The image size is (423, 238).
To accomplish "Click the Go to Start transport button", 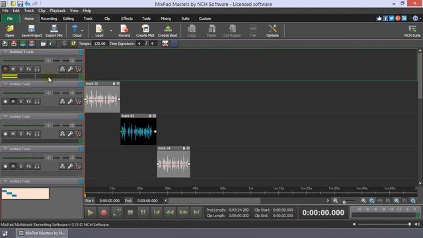I will [157, 213].
